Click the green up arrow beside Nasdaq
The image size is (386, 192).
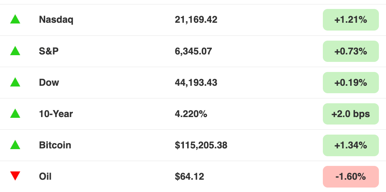[x=15, y=19]
